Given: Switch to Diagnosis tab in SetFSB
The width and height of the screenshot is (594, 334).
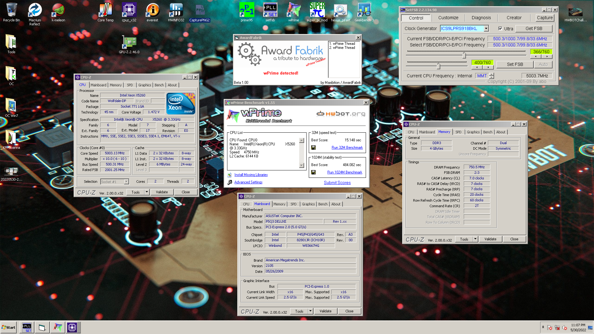Looking at the screenshot, I should tap(481, 18).
